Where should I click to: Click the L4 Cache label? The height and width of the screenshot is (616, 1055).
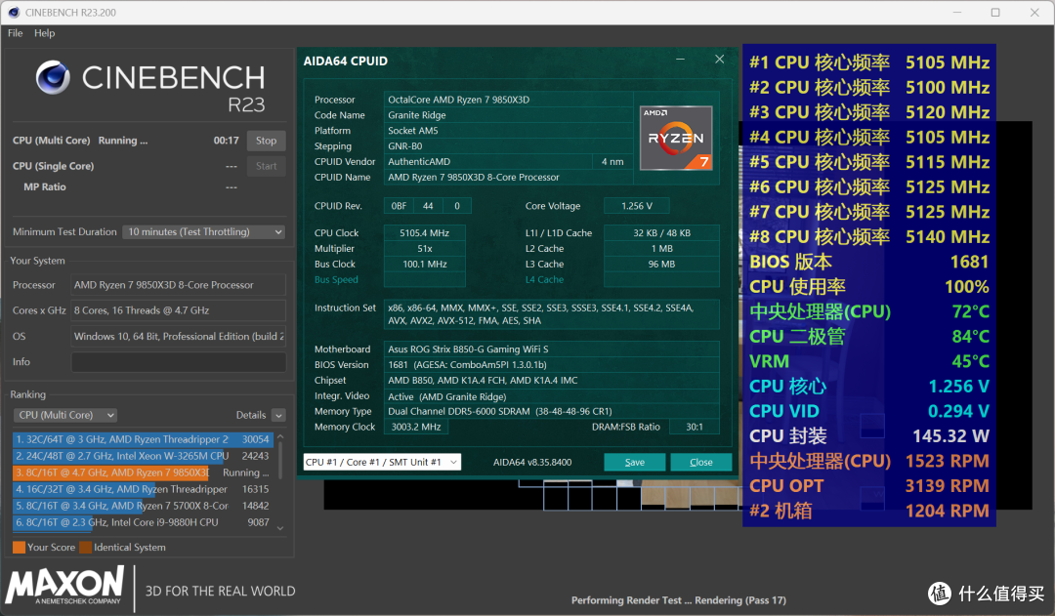tap(545, 280)
